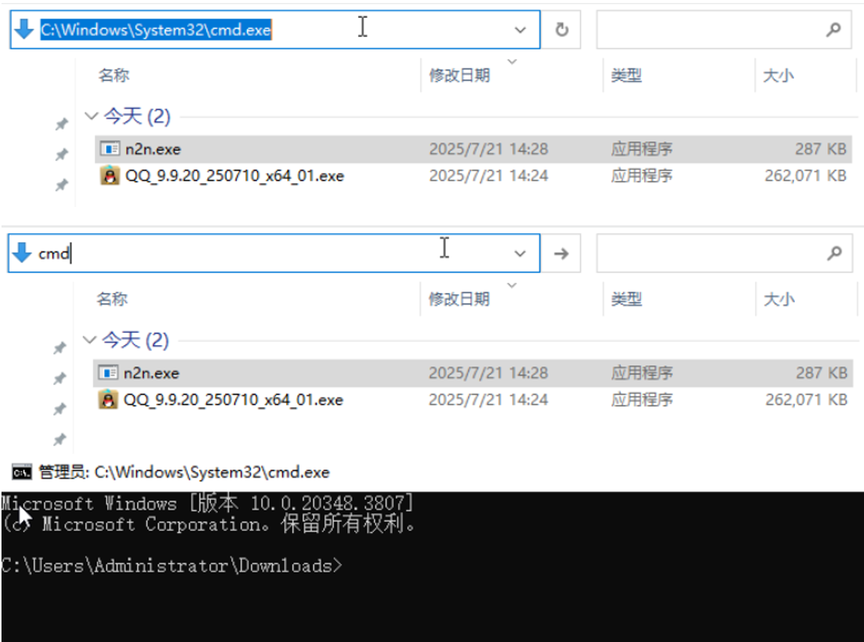Click address bar containing typed cmd

(x=274, y=253)
